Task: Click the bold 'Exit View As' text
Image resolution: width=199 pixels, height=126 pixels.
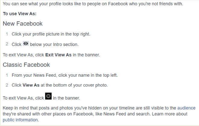Action: click(x=58, y=55)
